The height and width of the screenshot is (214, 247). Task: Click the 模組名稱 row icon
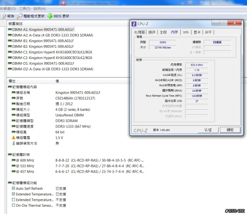pos(14,93)
